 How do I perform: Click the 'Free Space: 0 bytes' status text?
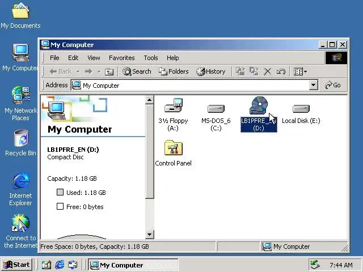point(68,246)
